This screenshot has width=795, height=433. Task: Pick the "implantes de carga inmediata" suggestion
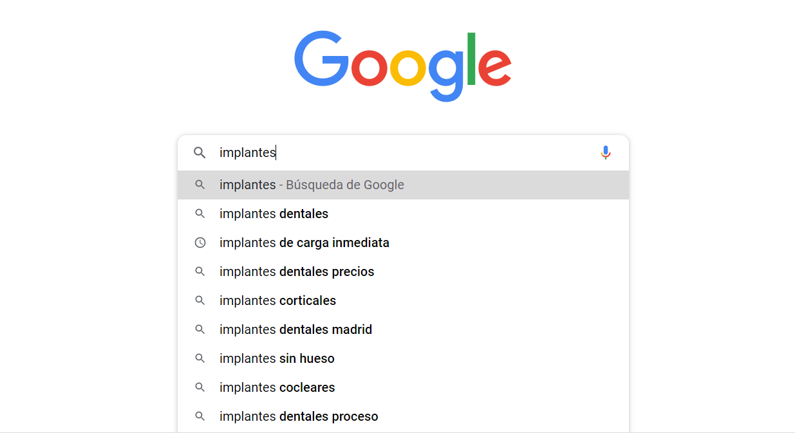[x=304, y=243]
